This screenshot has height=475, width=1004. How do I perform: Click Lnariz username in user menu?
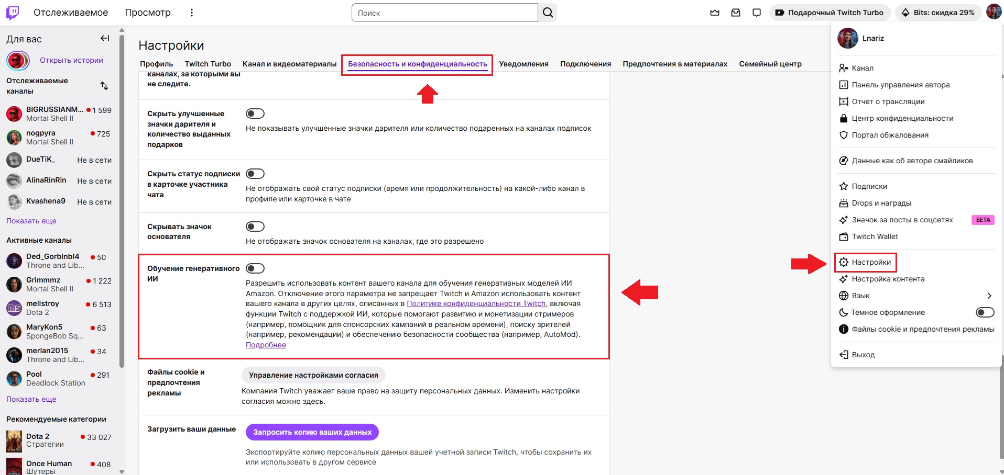873,38
